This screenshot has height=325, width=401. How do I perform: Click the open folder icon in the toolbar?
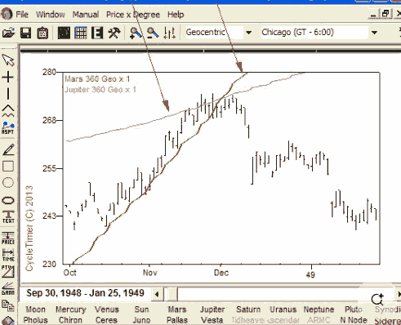coord(8,33)
